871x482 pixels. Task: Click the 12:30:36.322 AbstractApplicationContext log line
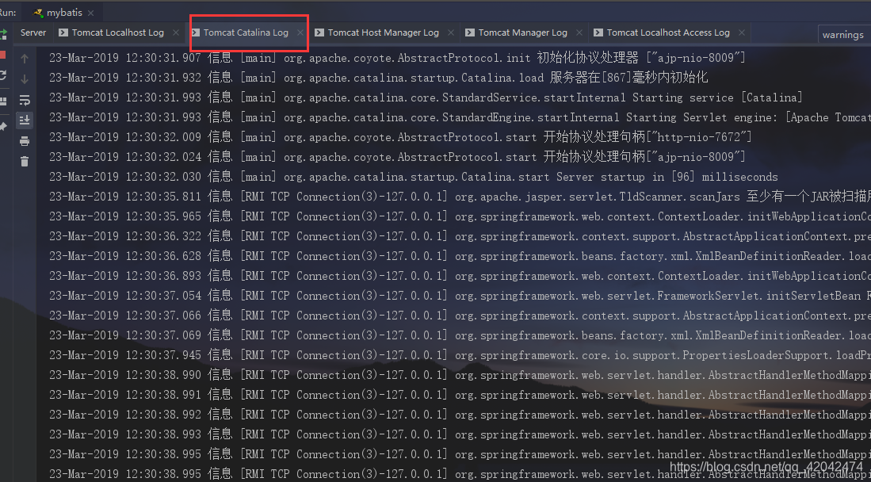[460, 236]
